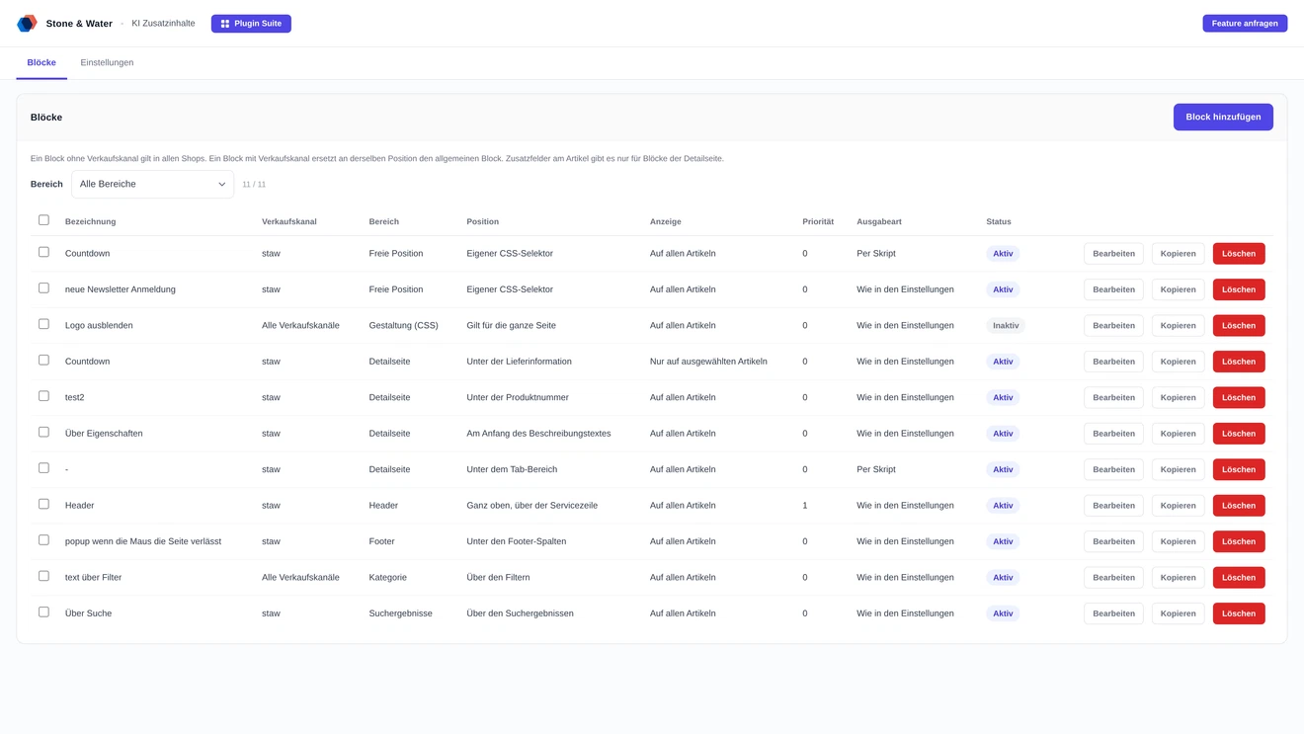Copy the Logo ausblenden block
Viewport: 1304px width, 734px height.
pos(1178,325)
